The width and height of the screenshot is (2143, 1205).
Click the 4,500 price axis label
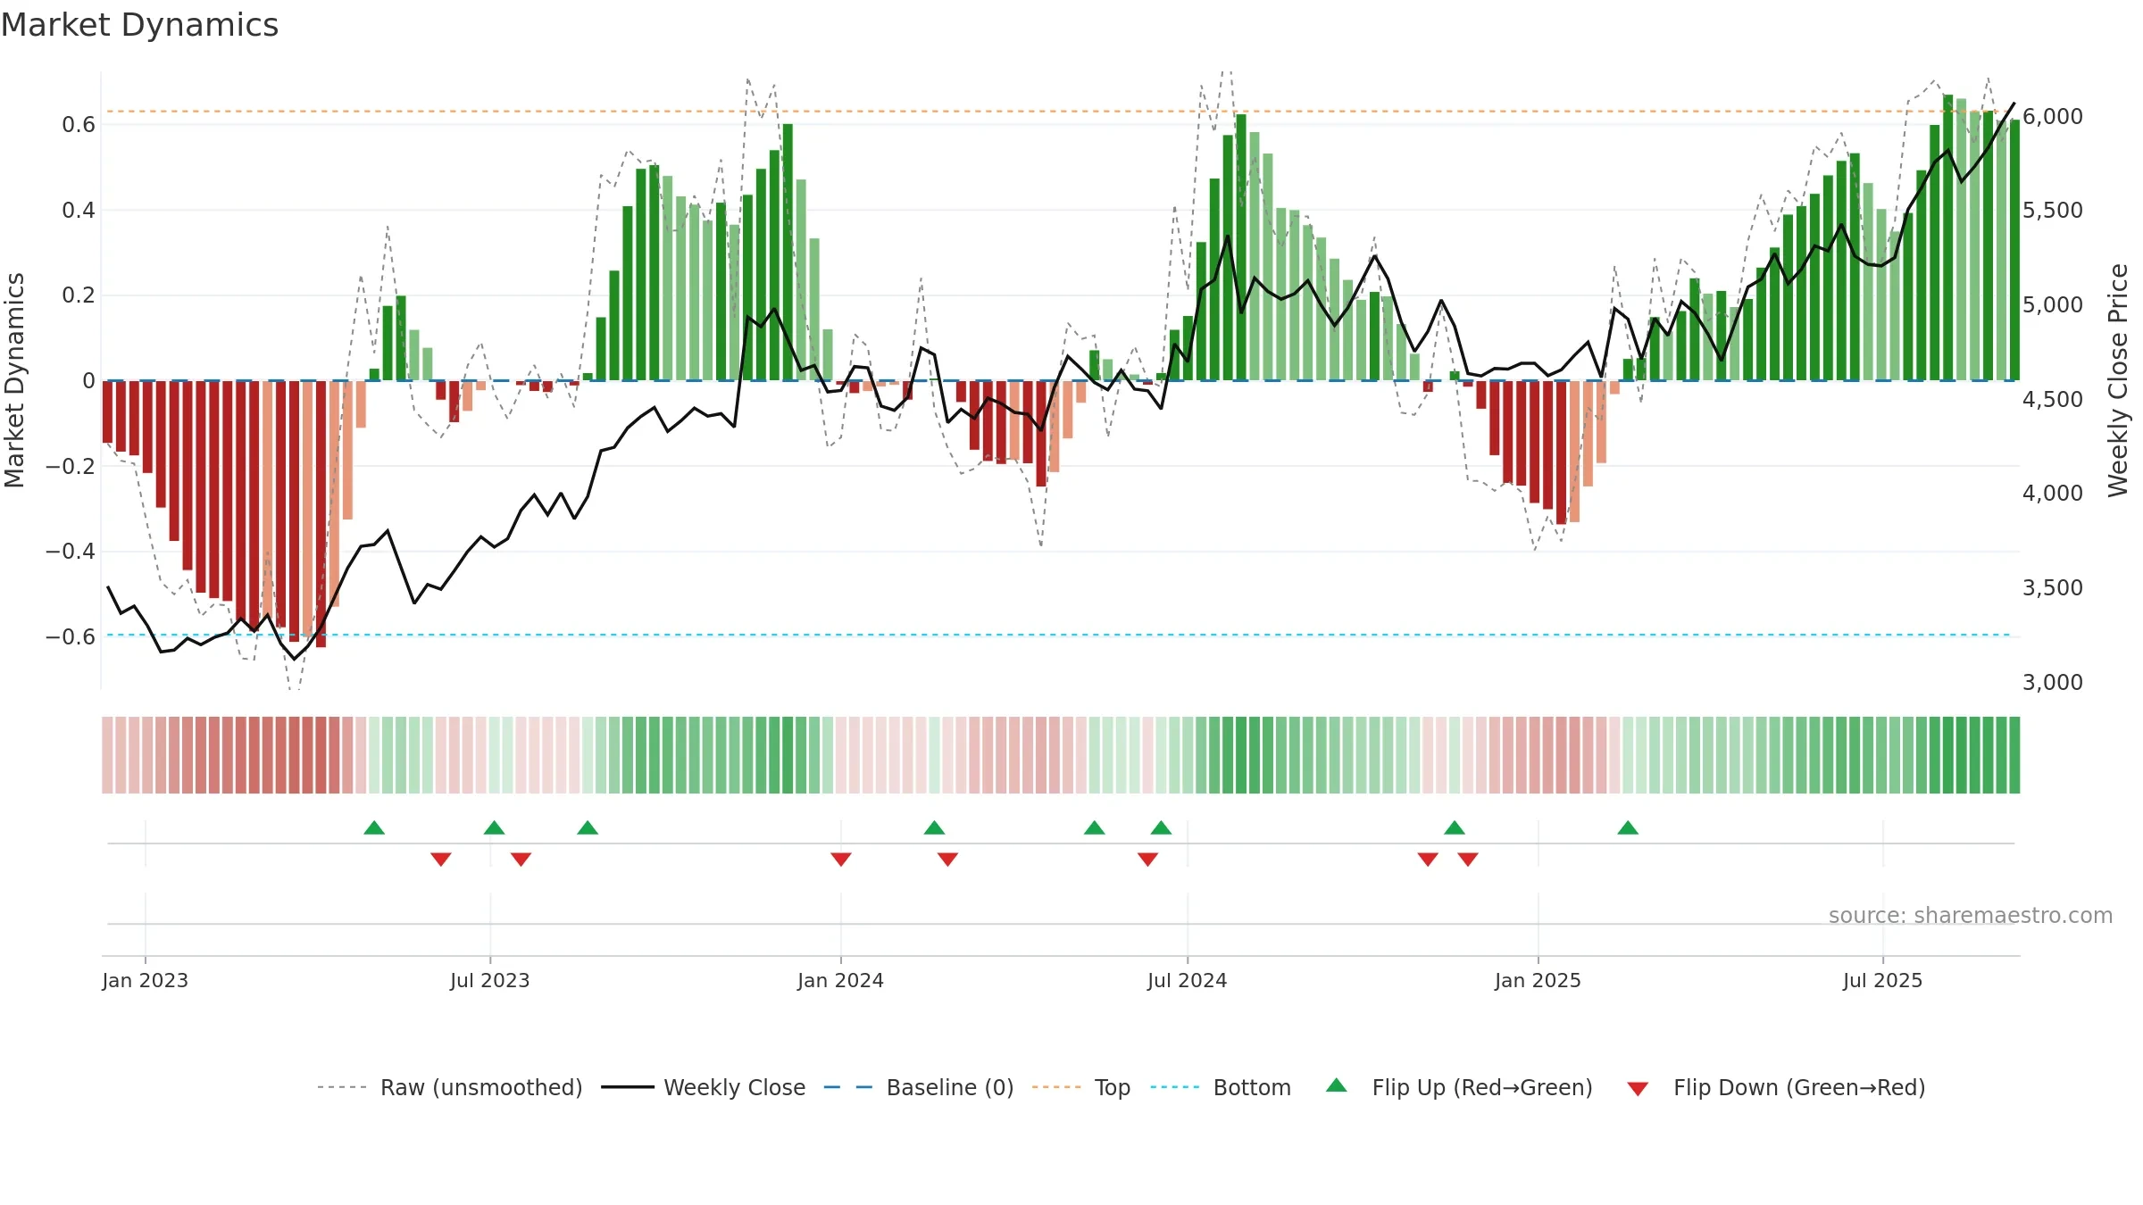pyautogui.click(x=2053, y=399)
